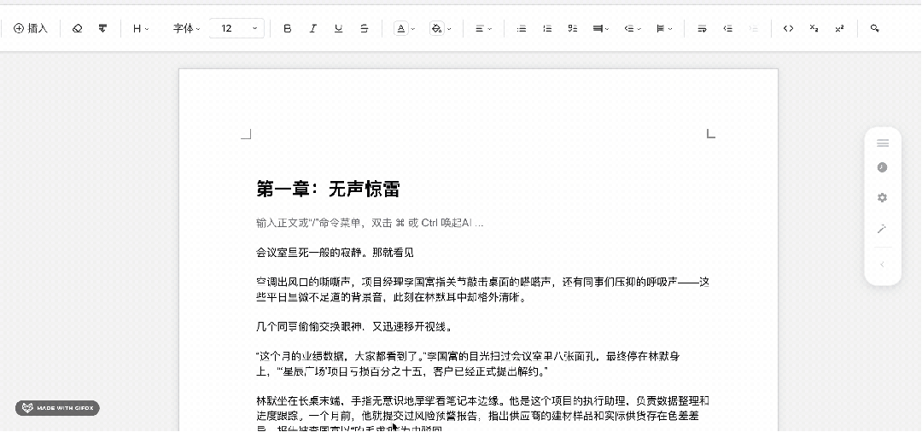Screen dimensions: 922x432
Task: Open version history clock icon
Action: point(882,167)
